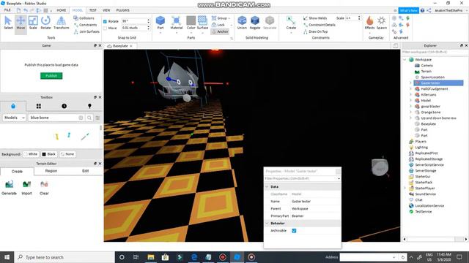This screenshot has width=469, height=263.
Task: Open Toolbox Recent clock tab
Action: (64, 106)
